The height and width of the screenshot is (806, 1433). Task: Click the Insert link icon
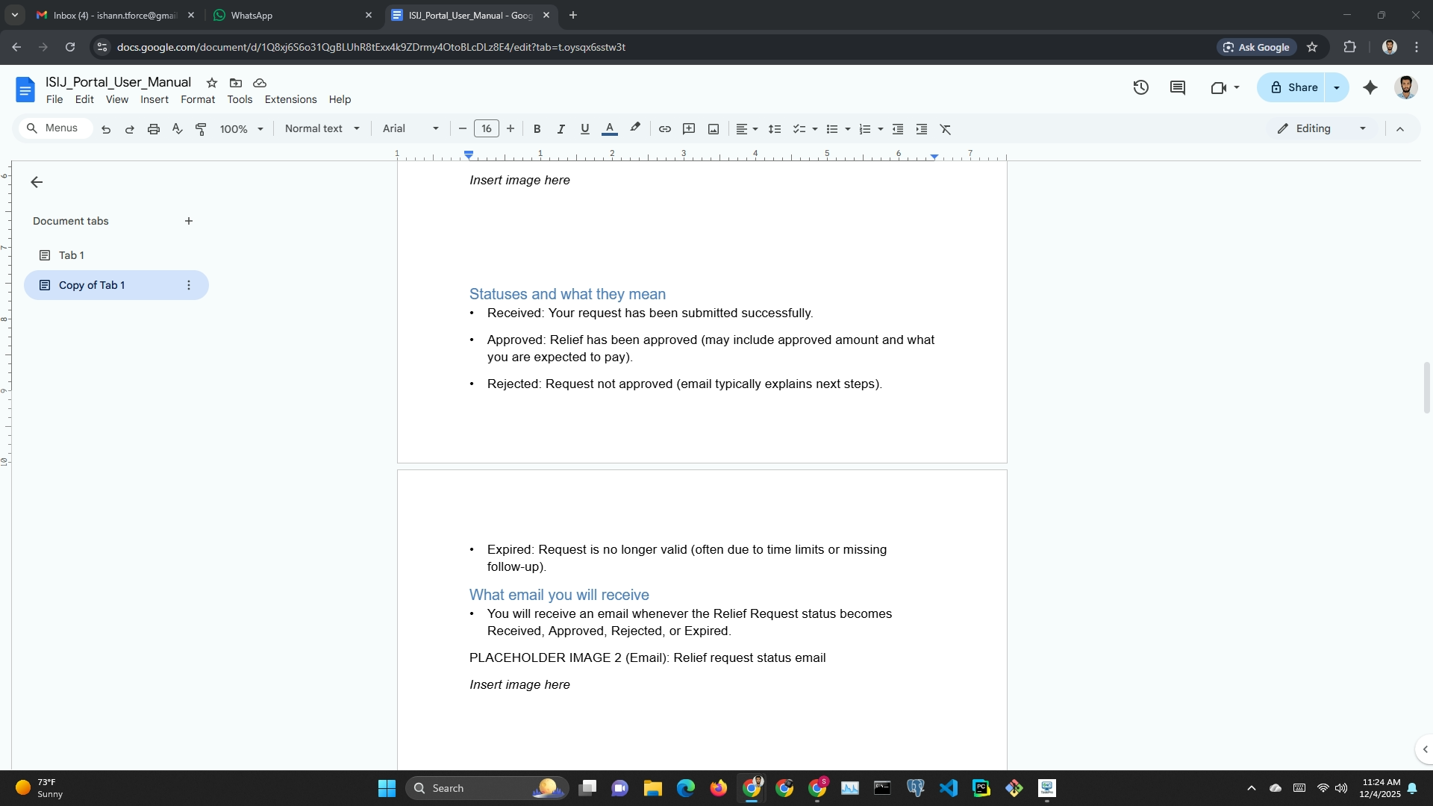click(664, 129)
